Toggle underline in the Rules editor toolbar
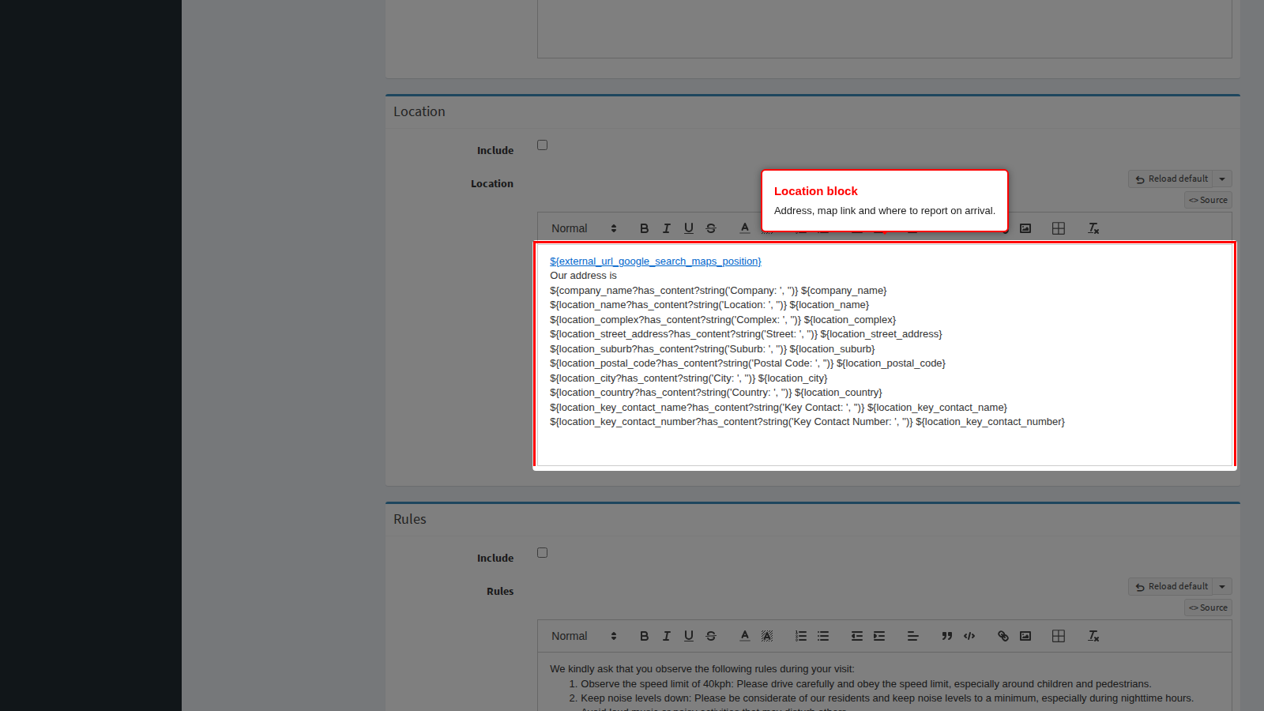Screen dimensions: 1264x711 tap(689, 636)
